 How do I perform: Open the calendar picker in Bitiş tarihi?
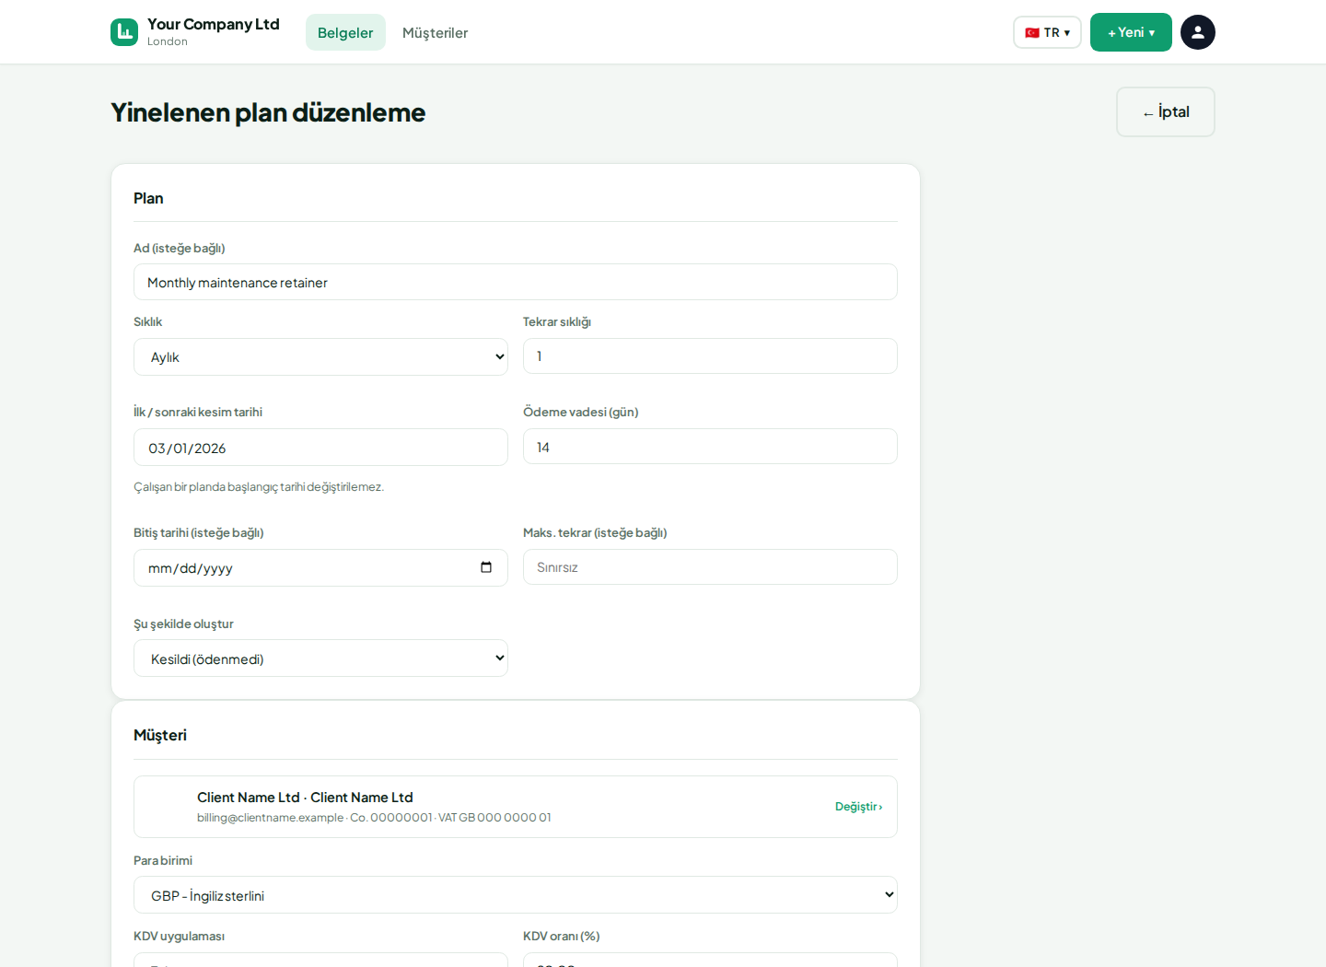click(x=486, y=567)
